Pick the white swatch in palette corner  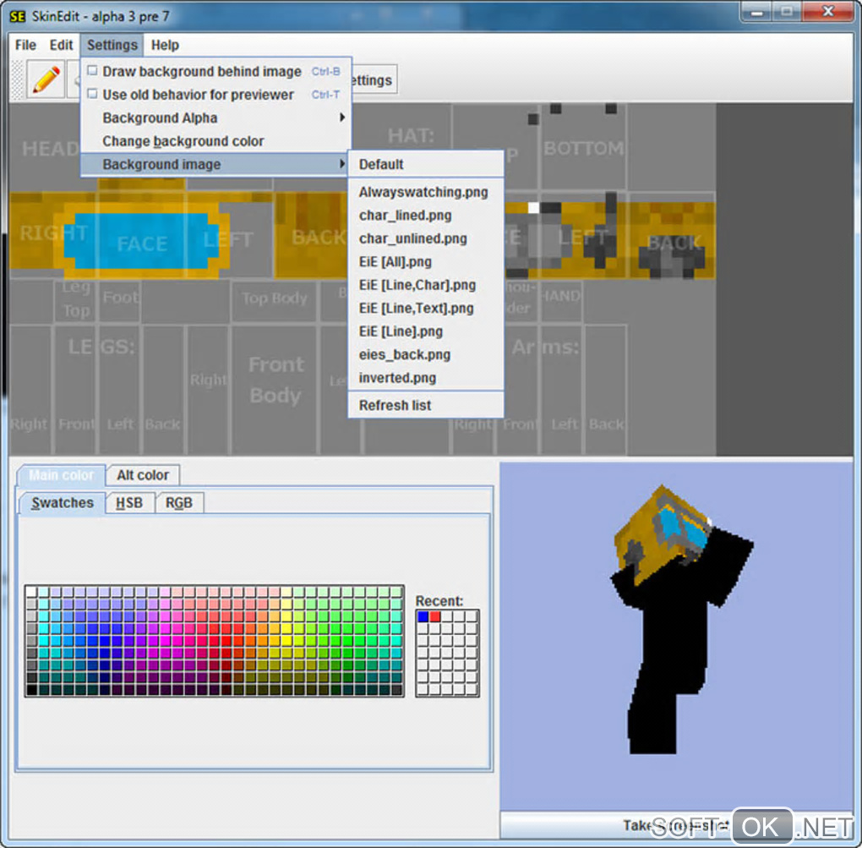pyautogui.click(x=31, y=593)
